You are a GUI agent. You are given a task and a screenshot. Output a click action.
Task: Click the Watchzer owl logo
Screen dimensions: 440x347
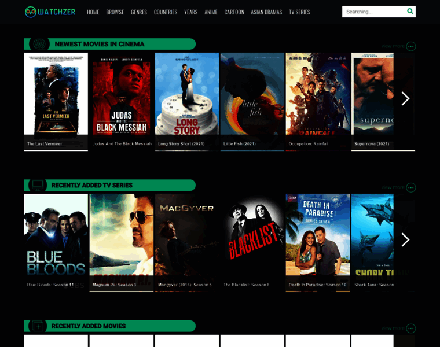pyautogui.click(x=50, y=12)
